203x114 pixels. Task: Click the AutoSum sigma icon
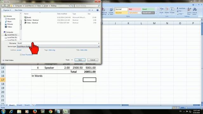(178, 8)
